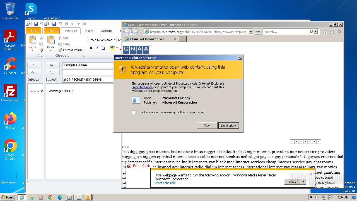Screen dimensions: 357x201
Task: Click Cc... button in front Outlook message
Action: click(x=52, y=72)
